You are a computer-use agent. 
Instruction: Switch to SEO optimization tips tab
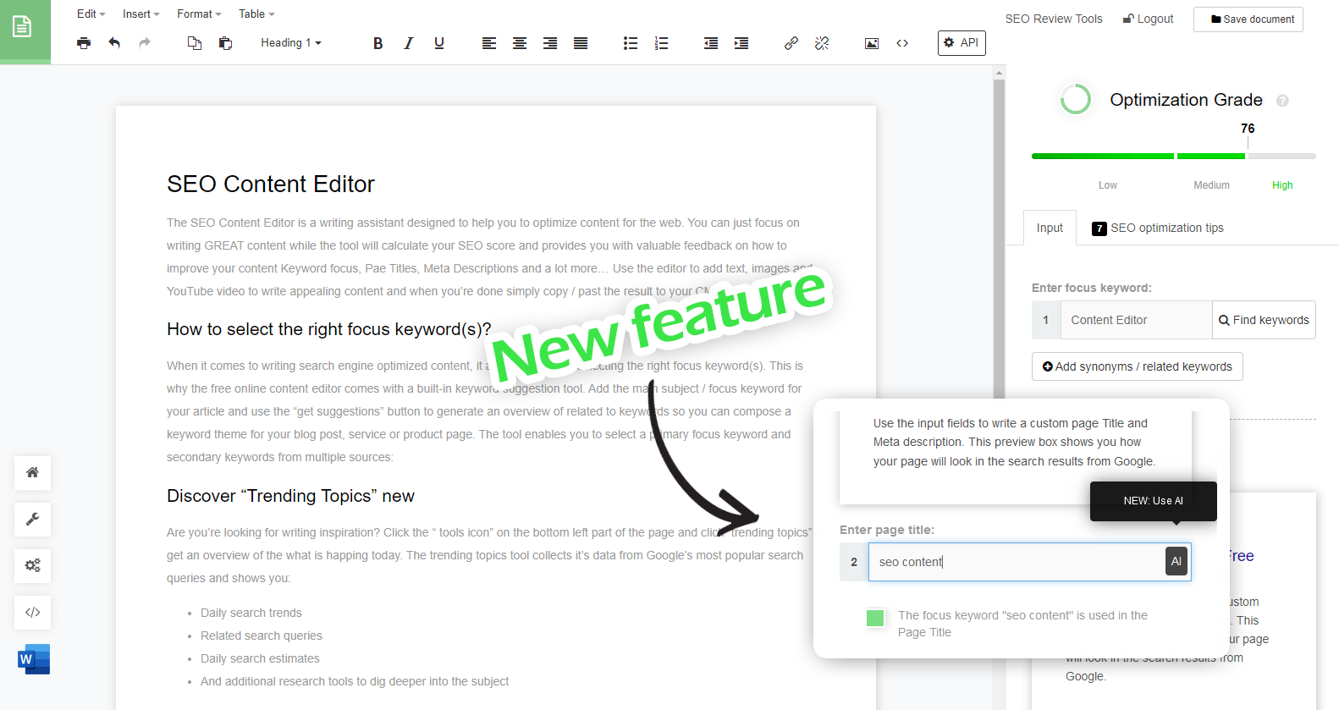tap(1158, 228)
